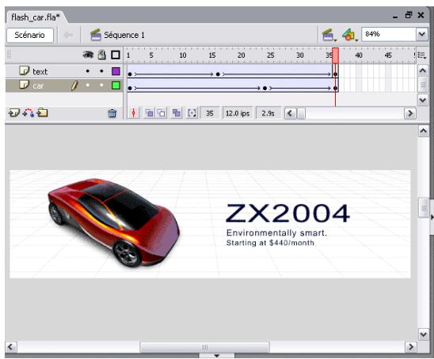Click the timeline horizontal scroll left arrow
This screenshot has height=359, width=434.
[x=290, y=113]
